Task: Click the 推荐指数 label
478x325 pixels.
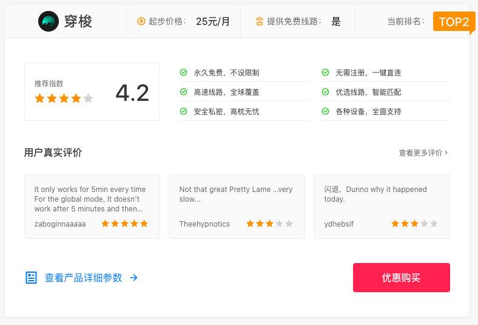Action: tap(49, 84)
